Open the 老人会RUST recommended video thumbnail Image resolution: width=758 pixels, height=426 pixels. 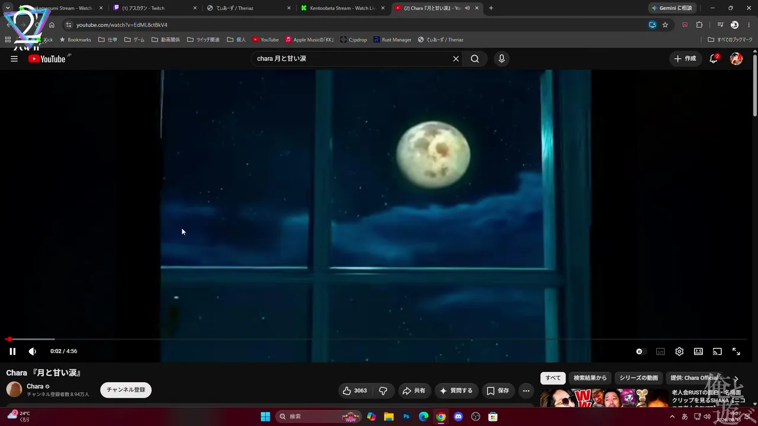click(604, 398)
